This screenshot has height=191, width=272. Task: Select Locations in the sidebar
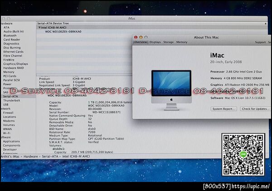(x=10, y=117)
